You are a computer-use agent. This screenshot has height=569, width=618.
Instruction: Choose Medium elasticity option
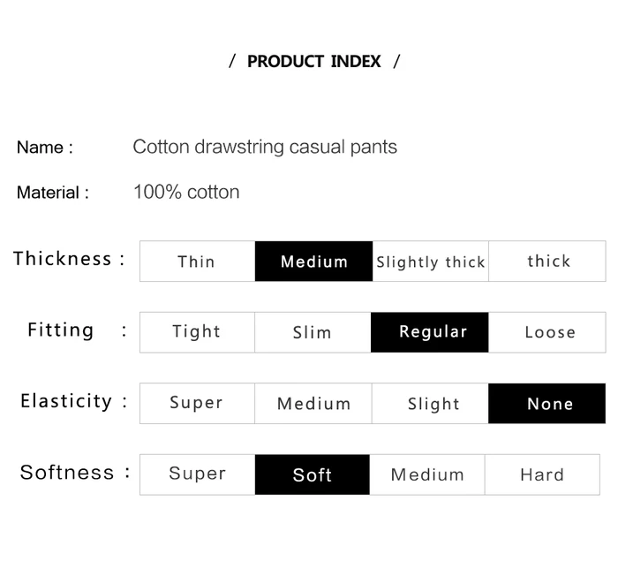tap(313, 403)
